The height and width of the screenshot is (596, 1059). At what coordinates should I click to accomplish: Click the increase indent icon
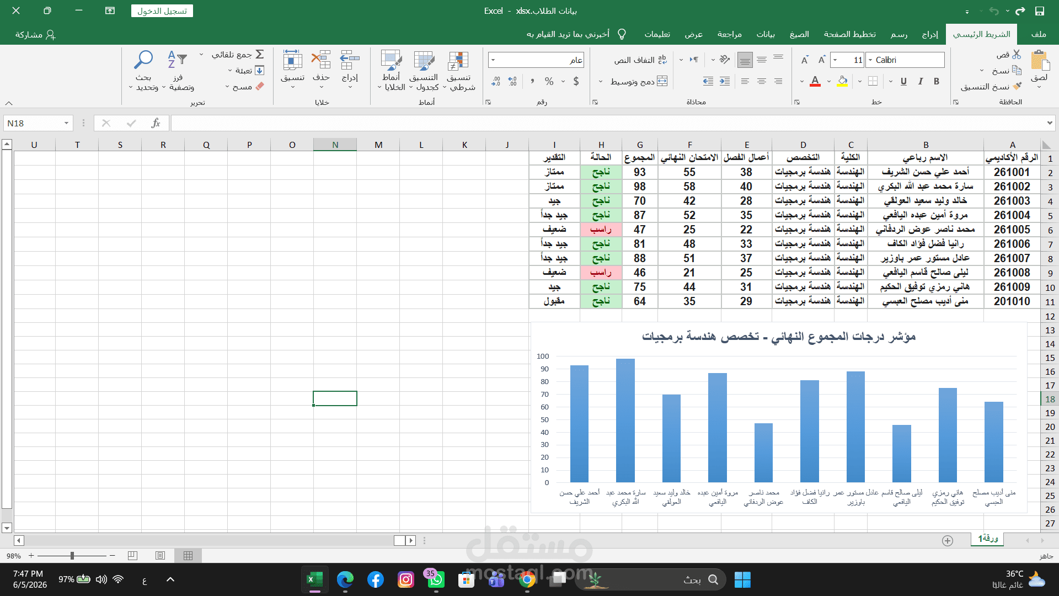(708, 81)
